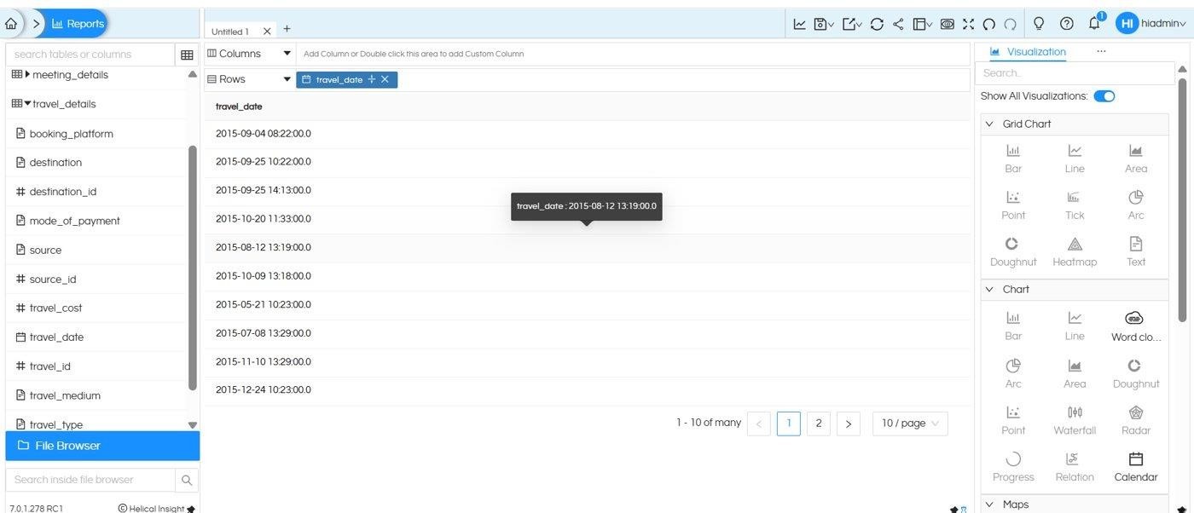
Task: Enter full screen with expand arrows icon
Action: point(968,24)
